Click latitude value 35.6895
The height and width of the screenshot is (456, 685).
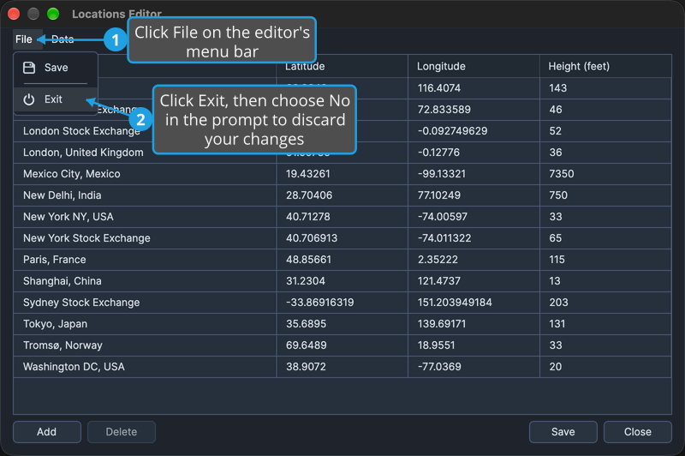pyautogui.click(x=307, y=324)
